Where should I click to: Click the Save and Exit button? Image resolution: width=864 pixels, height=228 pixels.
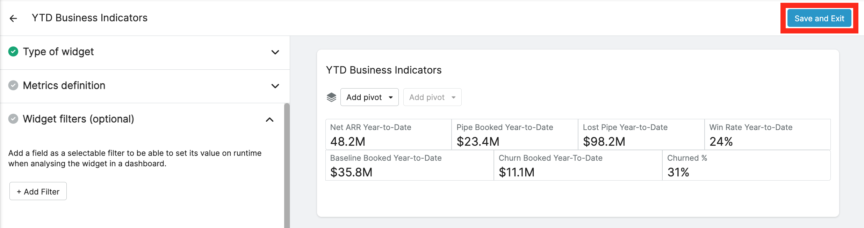pos(819,18)
